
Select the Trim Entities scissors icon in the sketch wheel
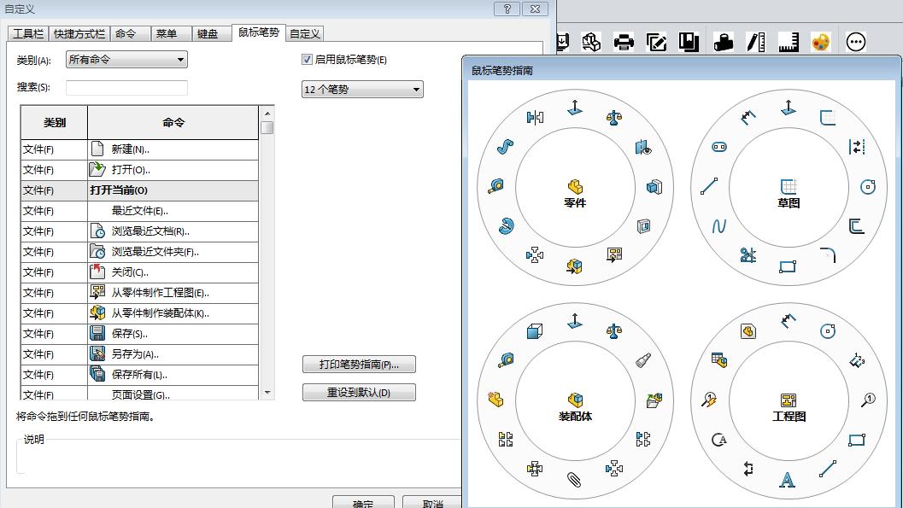[x=748, y=253]
